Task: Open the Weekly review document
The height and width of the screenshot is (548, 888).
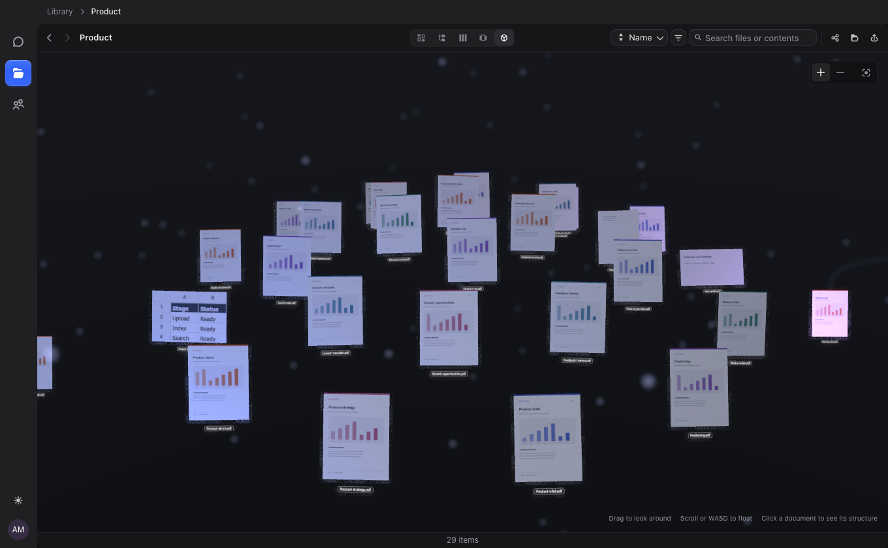Action: (x=741, y=324)
